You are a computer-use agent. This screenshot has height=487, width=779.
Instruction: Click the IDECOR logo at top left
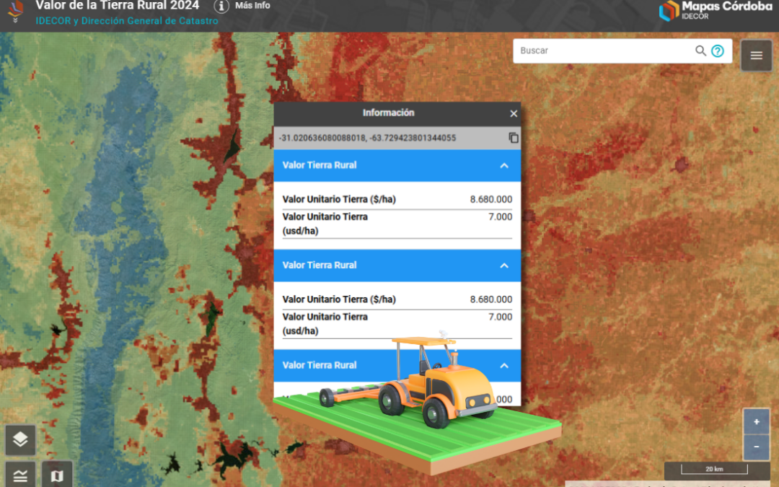click(15, 11)
